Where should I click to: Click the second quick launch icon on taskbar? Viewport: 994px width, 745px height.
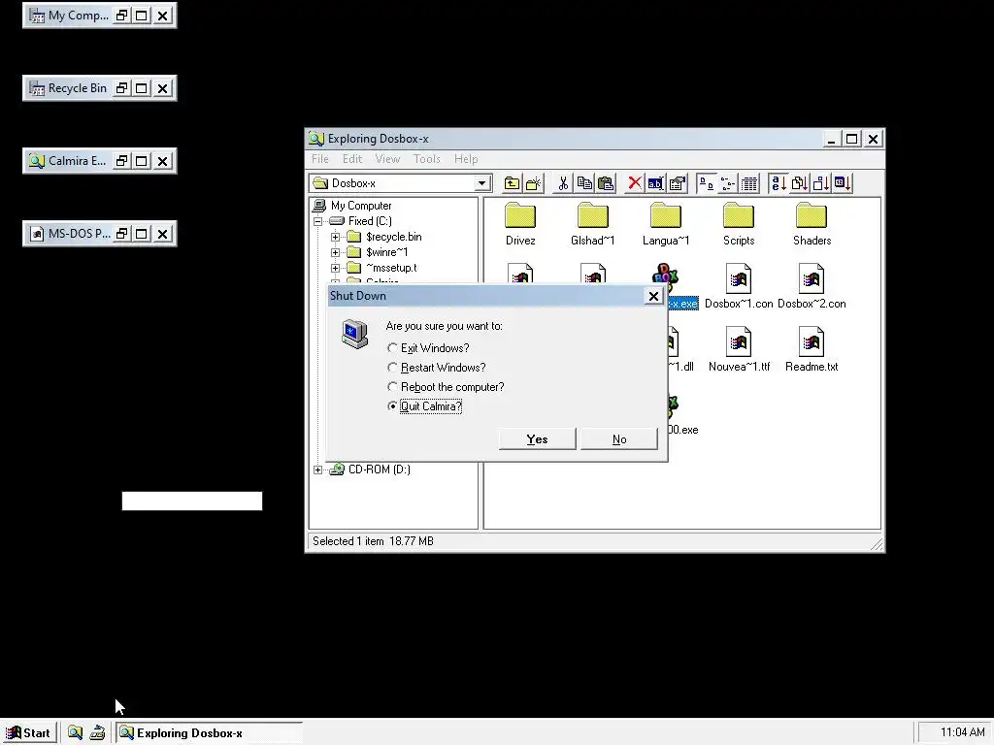[97, 733]
